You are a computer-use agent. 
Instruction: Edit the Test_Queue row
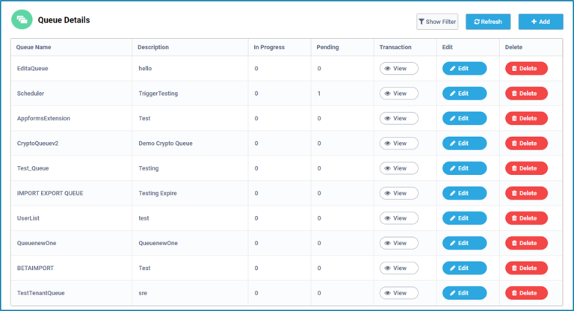(464, 168)
